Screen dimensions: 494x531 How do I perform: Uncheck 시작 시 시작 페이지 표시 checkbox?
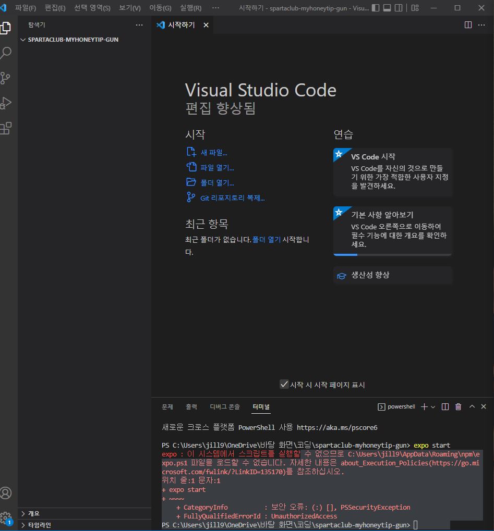[284, 384]
